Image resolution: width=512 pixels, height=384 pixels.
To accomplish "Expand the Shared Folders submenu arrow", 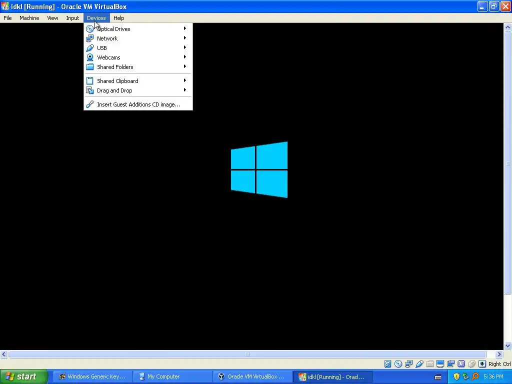I will (185, 66).
